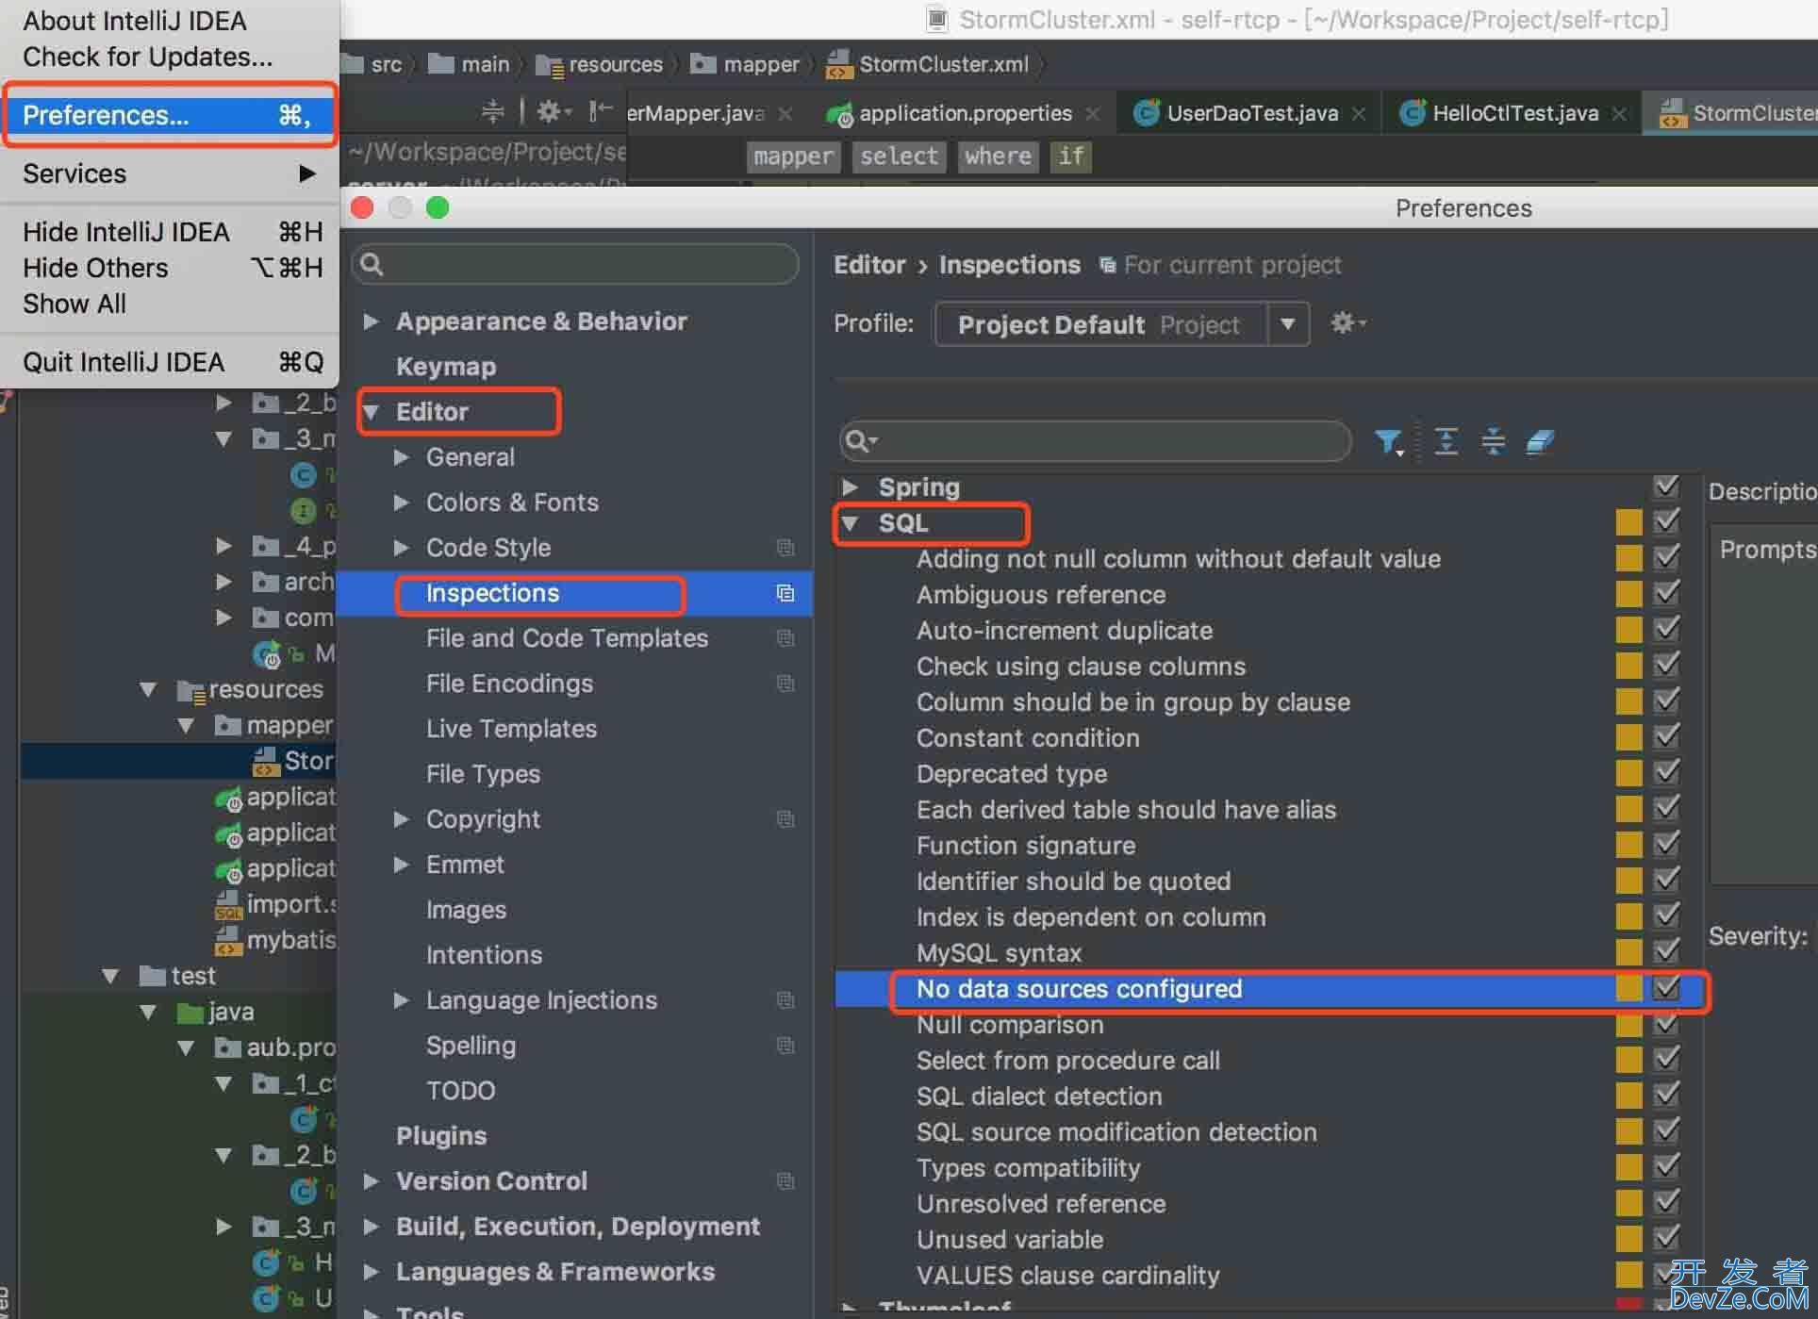
Task: Close the UserDaoTest.java tab
Action: [1359, 114]
